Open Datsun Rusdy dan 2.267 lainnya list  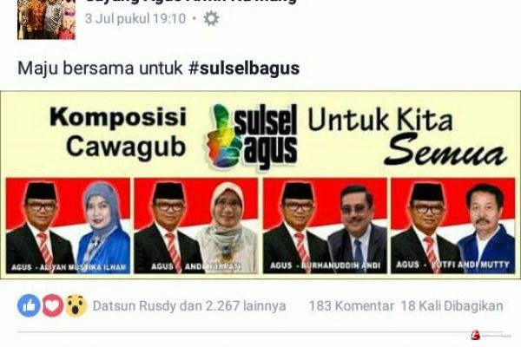pos(189,306)
